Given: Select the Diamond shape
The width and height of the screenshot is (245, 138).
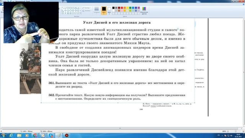Looking at the screenshot, I should coord(65,10).
